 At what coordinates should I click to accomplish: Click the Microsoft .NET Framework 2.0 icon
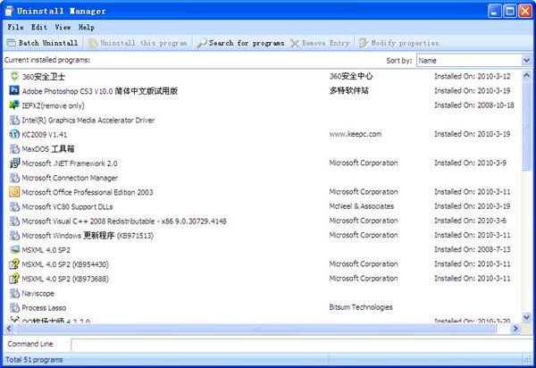click(x=14, y=163)
